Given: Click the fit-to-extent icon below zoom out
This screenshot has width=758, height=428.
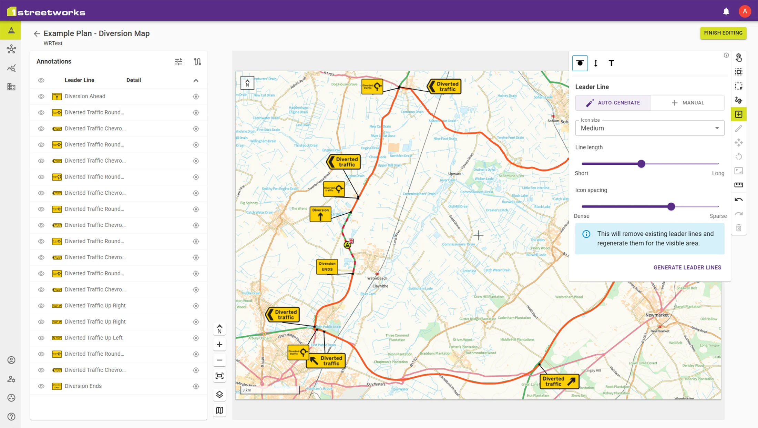Looking at the screenshot, I should [x=219, y=376].
